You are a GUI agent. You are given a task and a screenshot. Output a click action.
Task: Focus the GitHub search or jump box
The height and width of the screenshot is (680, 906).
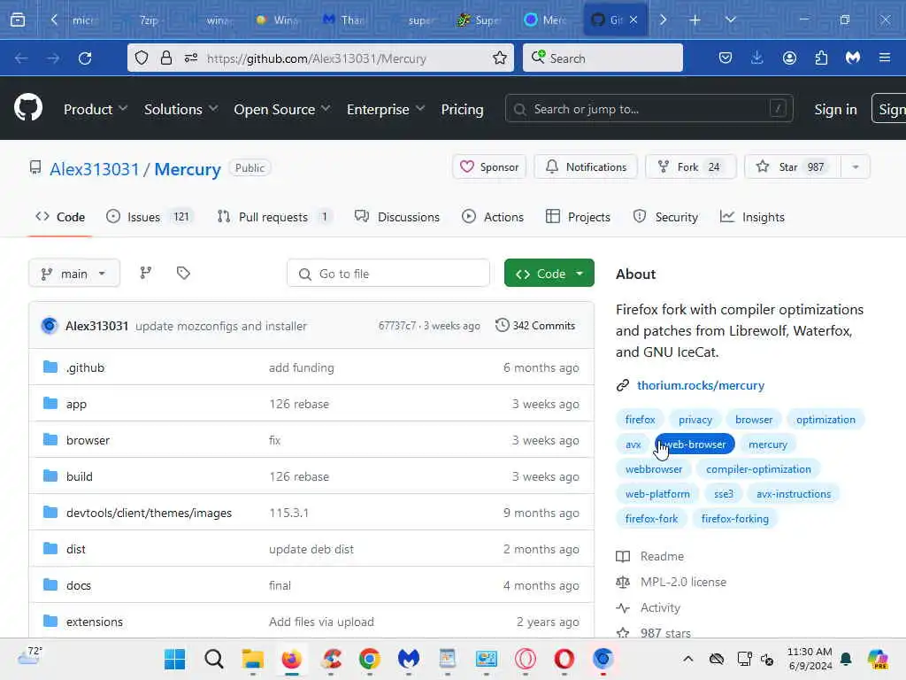tap(649, 109)
